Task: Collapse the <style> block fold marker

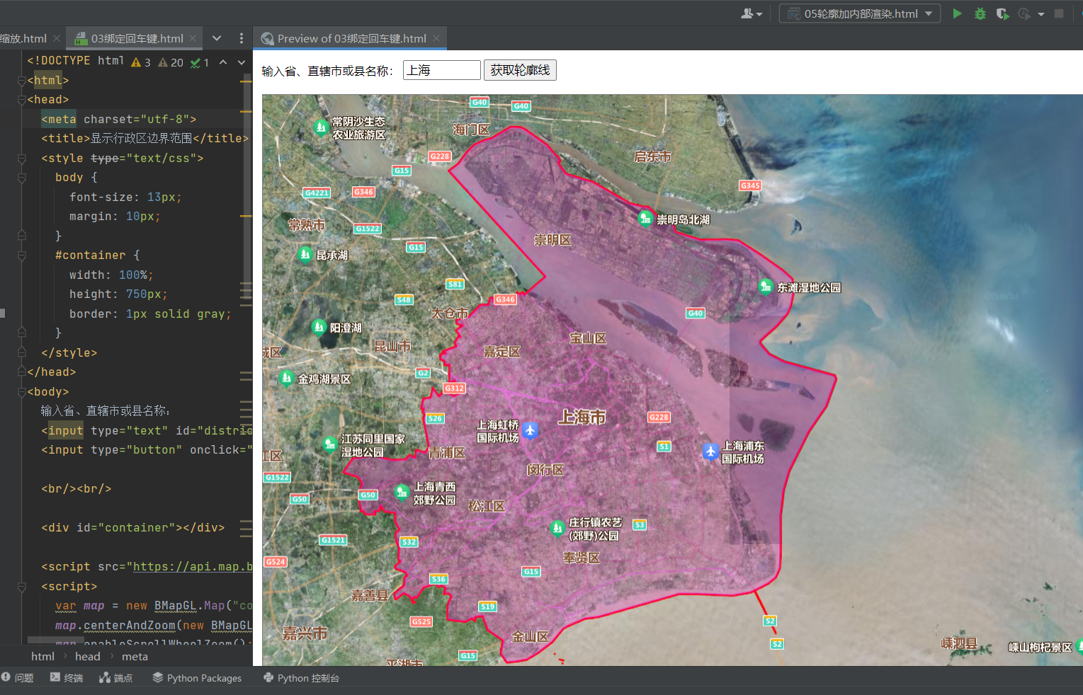Action: click(x=22, y=159)
